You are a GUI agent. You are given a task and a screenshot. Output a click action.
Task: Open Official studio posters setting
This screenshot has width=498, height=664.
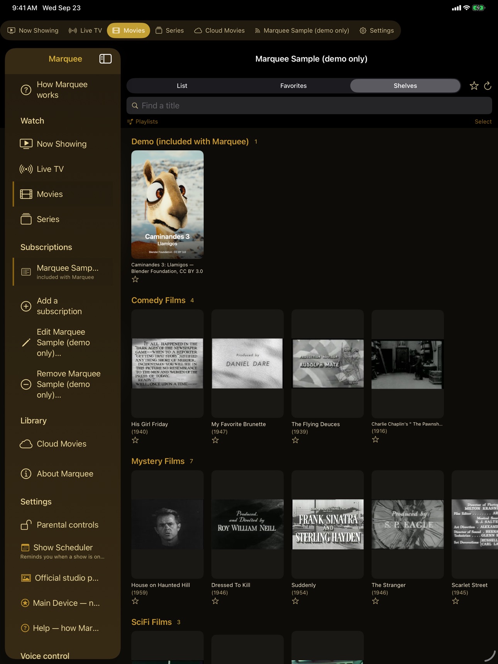coord(62,578)
